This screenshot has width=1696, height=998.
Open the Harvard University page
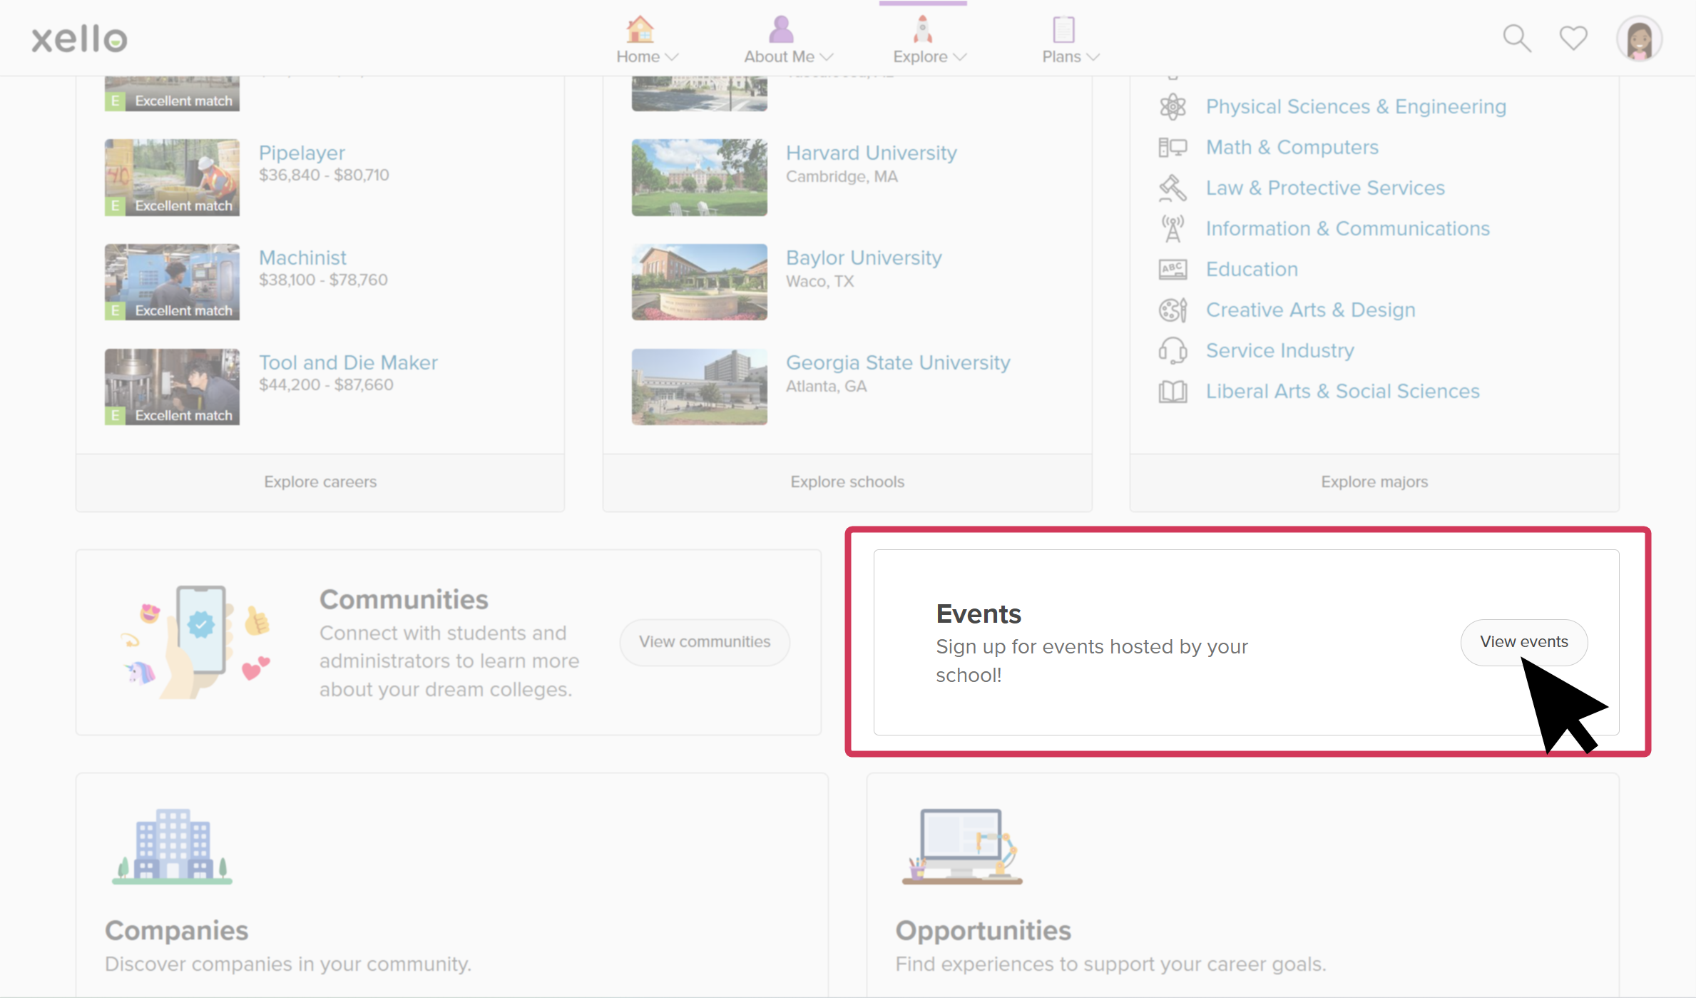[x=872, y=153]
